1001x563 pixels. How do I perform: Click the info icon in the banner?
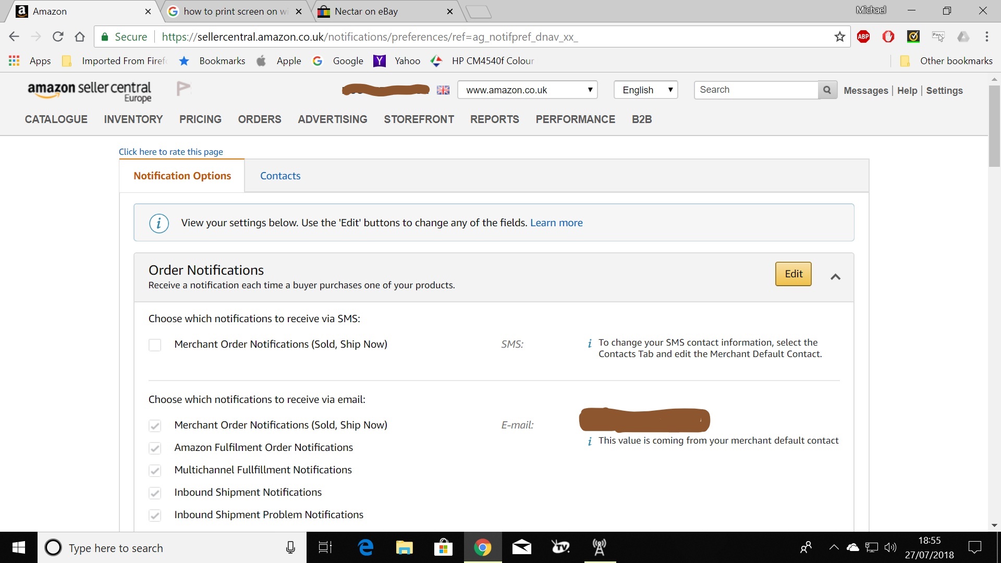click(x=158, y=223)
